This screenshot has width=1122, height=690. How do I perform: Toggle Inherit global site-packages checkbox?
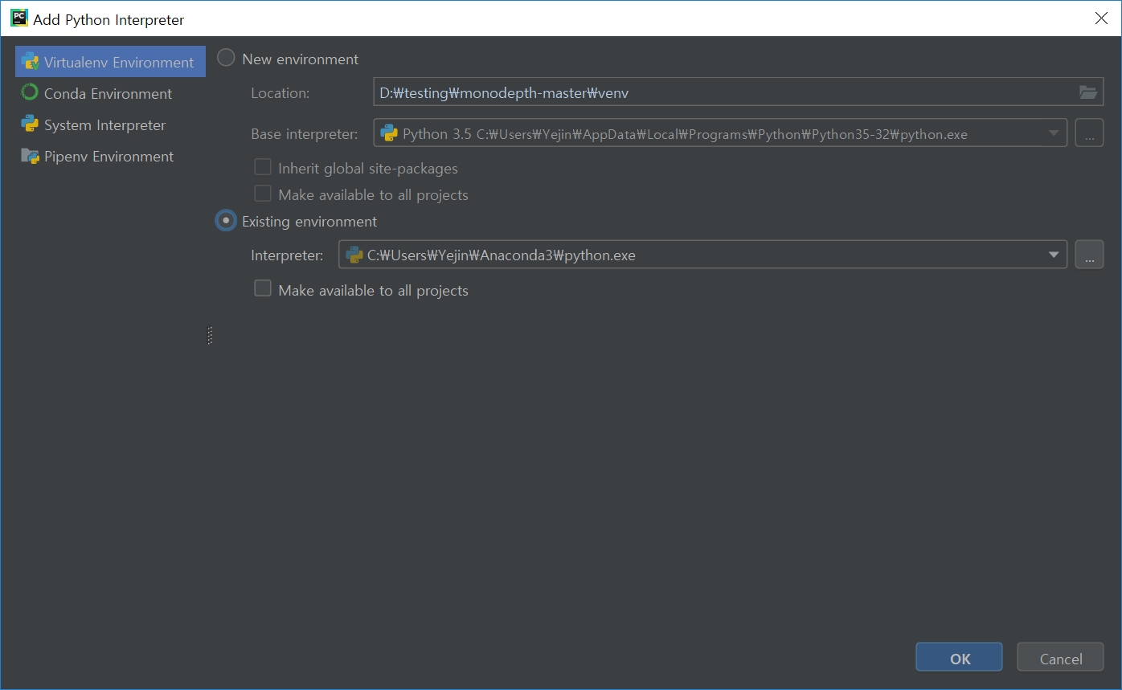tap(263, 167)
